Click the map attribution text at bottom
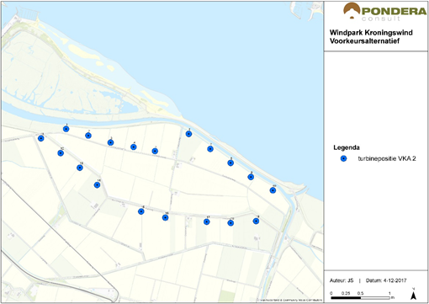 (x=290, y=300)
